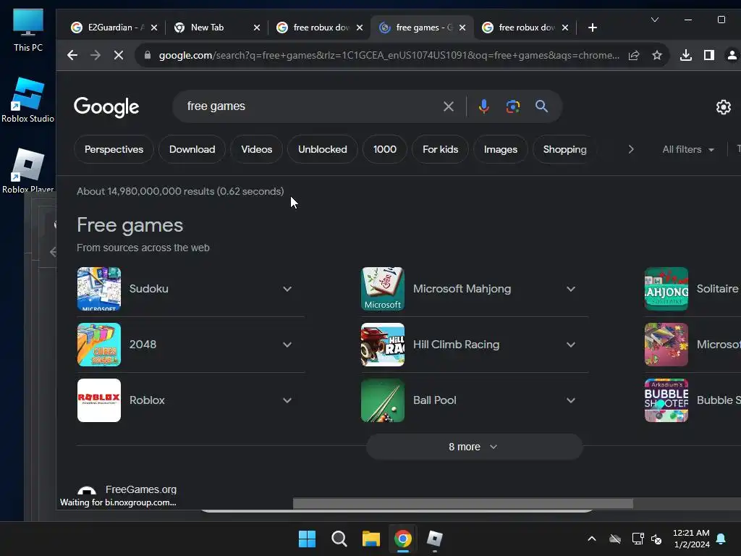Open the Chrome side panel
741x556 pixels.
709,55
